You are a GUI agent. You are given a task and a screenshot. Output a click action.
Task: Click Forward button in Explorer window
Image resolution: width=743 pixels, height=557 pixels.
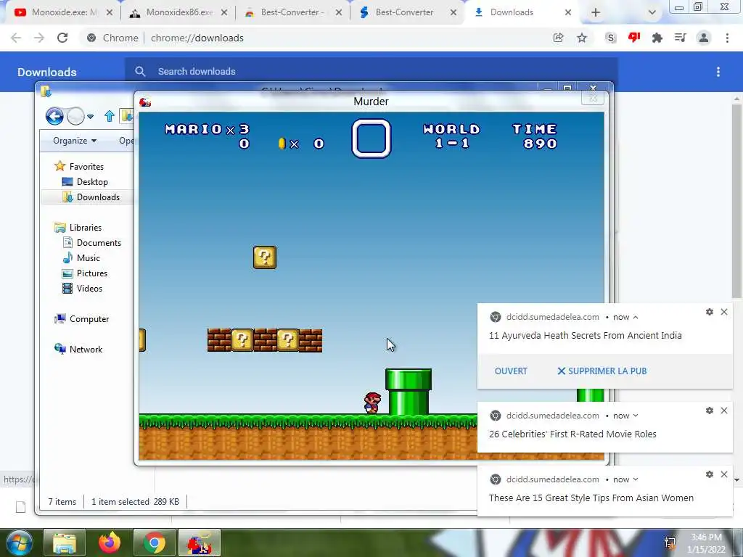(x=75, y=116)
